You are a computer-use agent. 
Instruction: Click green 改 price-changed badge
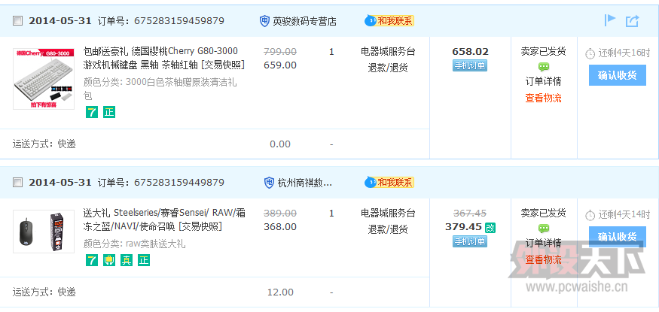point(490,228)
